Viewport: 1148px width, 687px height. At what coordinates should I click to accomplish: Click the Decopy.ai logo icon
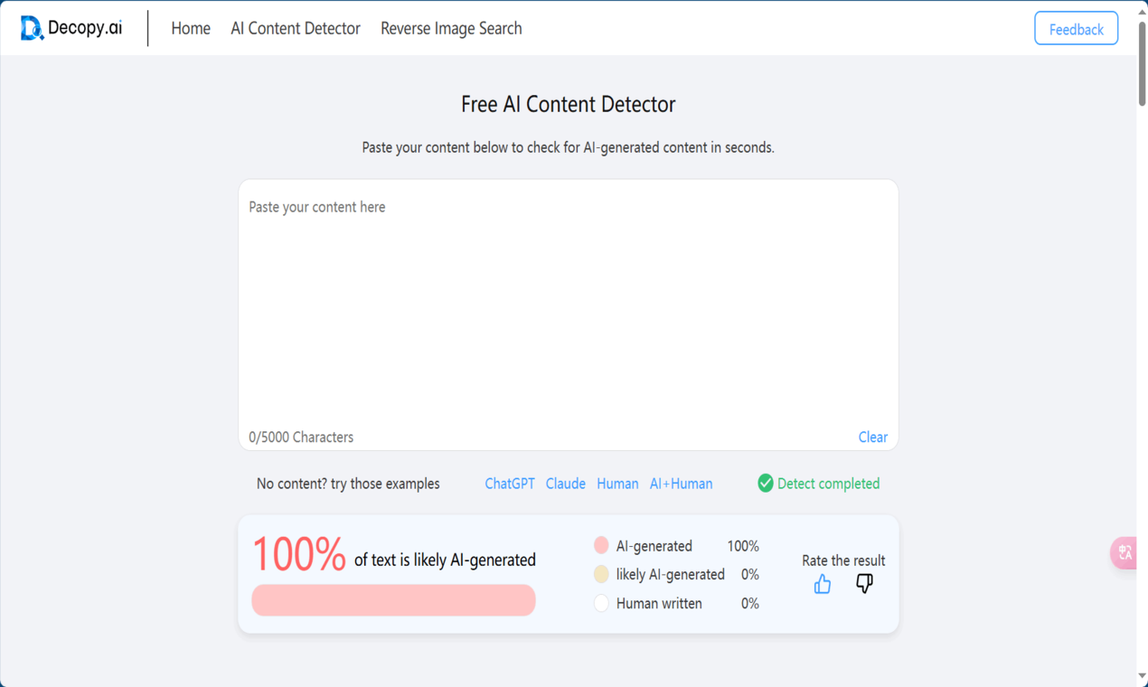click(32, 28)
